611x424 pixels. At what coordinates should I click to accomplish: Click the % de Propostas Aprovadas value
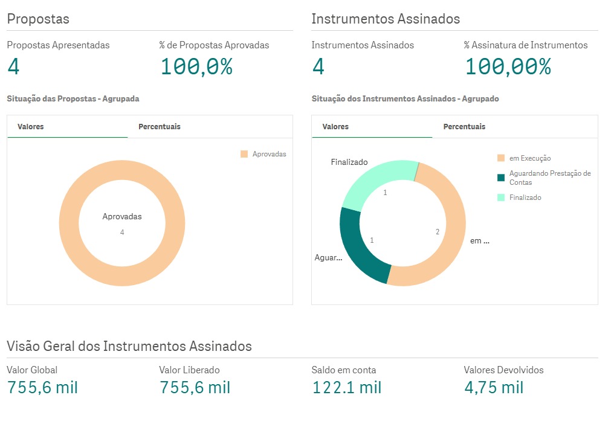tap(196, 66)
